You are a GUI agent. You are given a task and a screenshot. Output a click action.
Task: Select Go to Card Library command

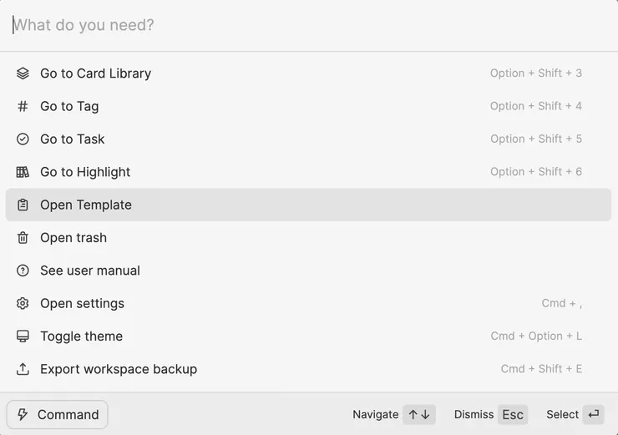96,73
